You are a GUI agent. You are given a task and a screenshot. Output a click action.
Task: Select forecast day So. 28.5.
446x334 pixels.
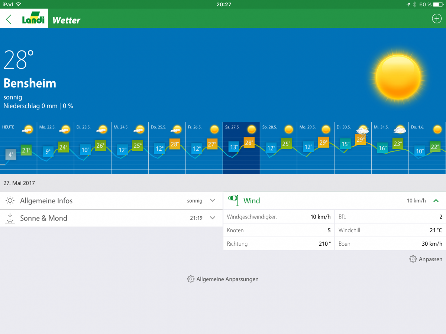(x=278, y=148)
